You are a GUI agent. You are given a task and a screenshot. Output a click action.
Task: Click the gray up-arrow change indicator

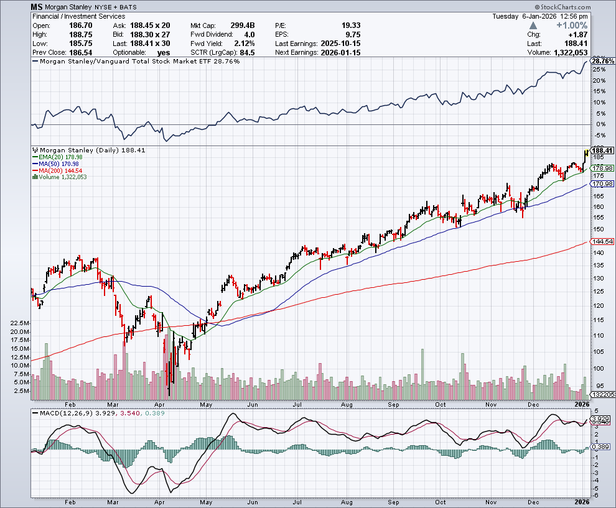pyautogui.click(x=533, y=25)
